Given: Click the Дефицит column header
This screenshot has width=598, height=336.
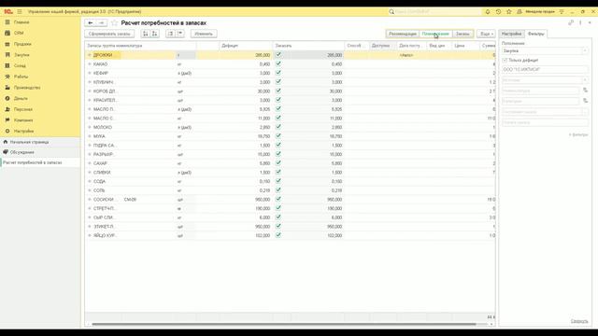Looking at the screenshot, I should tap(246, 46).
